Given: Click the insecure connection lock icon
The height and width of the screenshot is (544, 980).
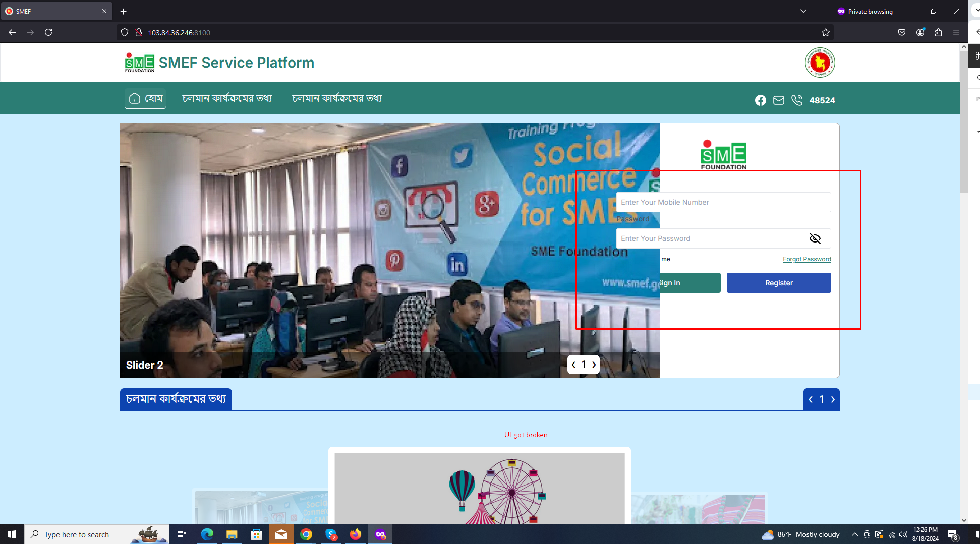Looking at the screenshot, I should coord(139,32).
